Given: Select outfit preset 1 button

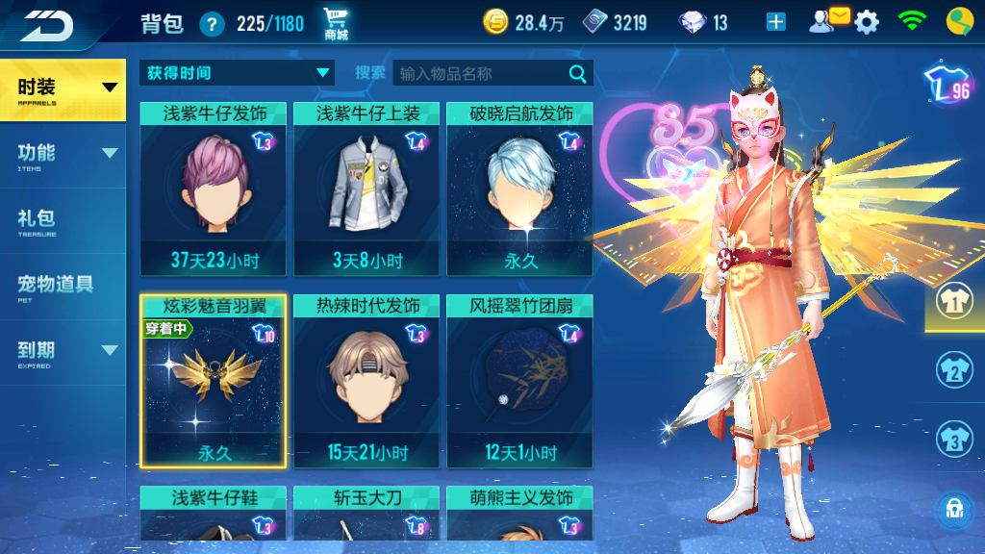Looking at the screenshot, I should click(954, 301).
